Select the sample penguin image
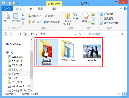This screenshot has height=98, width=129. tap(92, 53)
